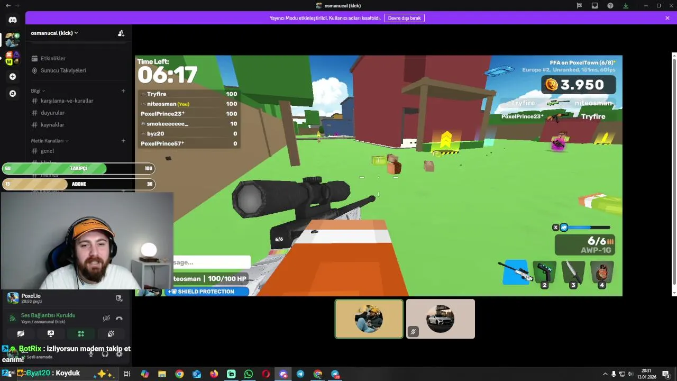Create a channel in Metin Kanalları category
Image resolution: width=677 pixels, height=381 pixels.
[123, 141]
